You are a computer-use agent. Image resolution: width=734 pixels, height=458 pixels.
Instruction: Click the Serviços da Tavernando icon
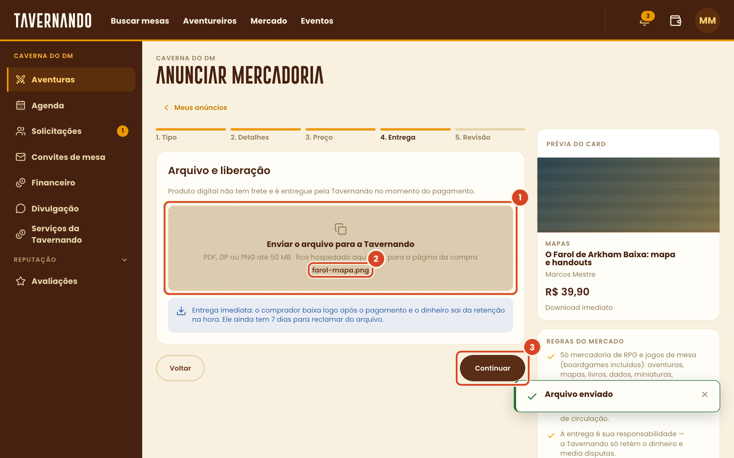coord(21,234)
